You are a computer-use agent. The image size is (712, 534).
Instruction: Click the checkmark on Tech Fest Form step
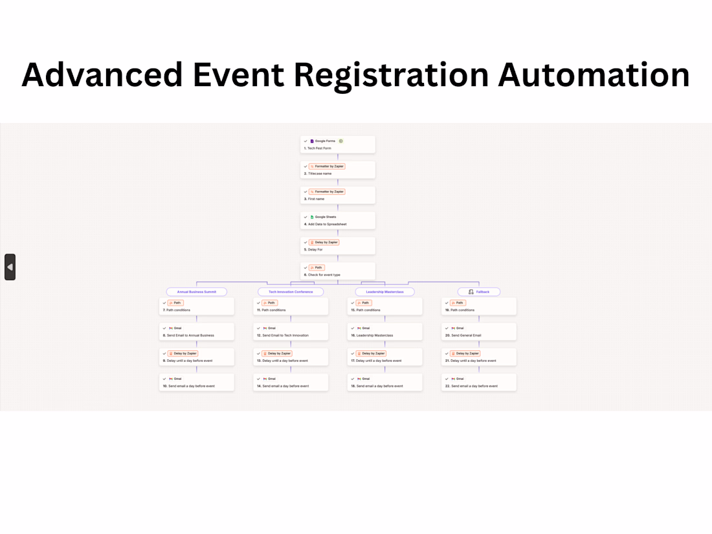coord(306,141)
